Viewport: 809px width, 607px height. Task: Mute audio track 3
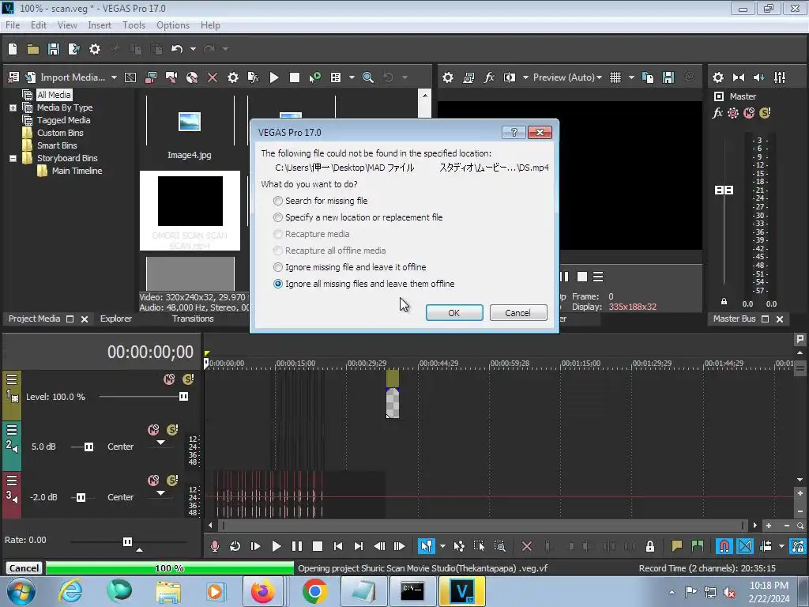tap(153, 481)
